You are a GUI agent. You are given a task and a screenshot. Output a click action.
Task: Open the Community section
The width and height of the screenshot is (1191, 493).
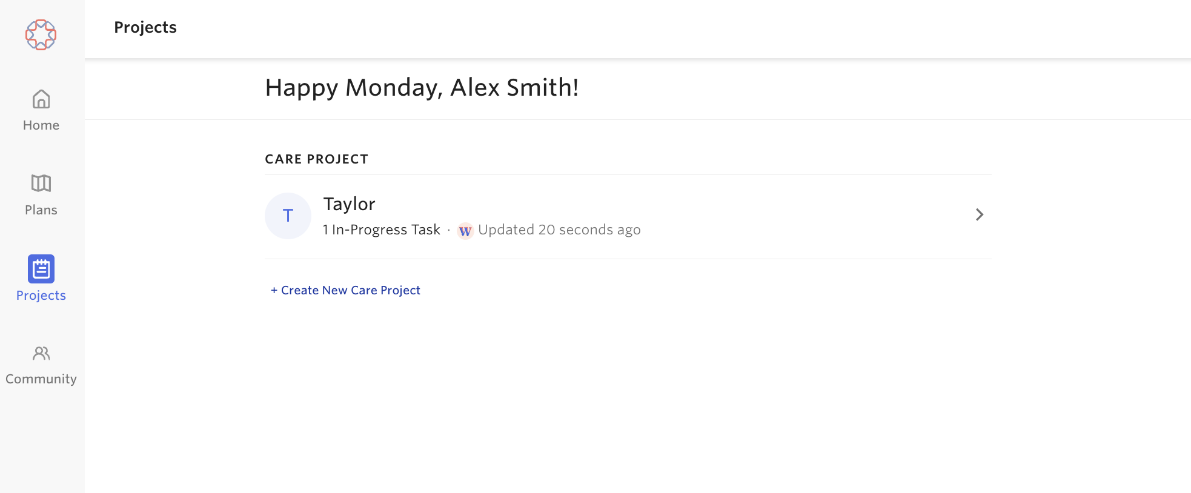point(41,363)
